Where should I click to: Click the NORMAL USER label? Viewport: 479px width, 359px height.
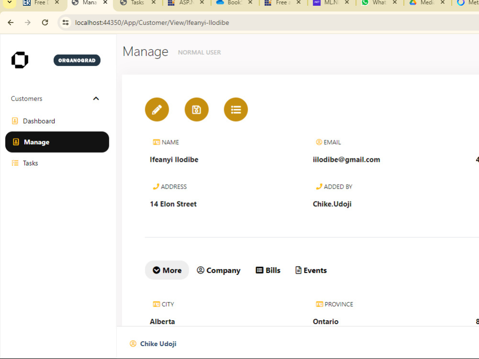[x=199, y=53]
